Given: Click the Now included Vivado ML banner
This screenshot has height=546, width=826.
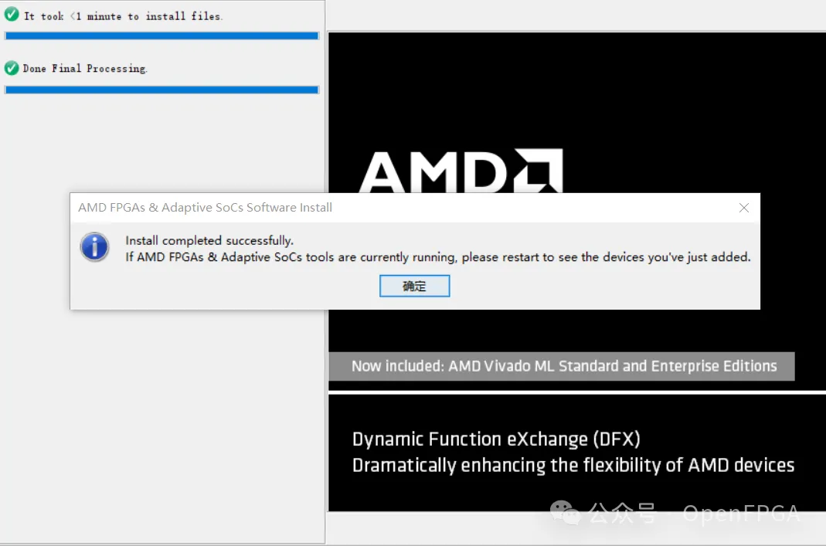Looking at the screenshot, I should click(x=563, y=366).
